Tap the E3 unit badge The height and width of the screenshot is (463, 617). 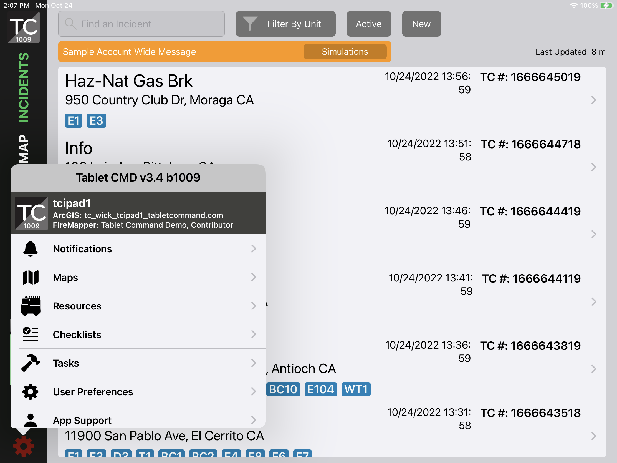coord(96,121)
